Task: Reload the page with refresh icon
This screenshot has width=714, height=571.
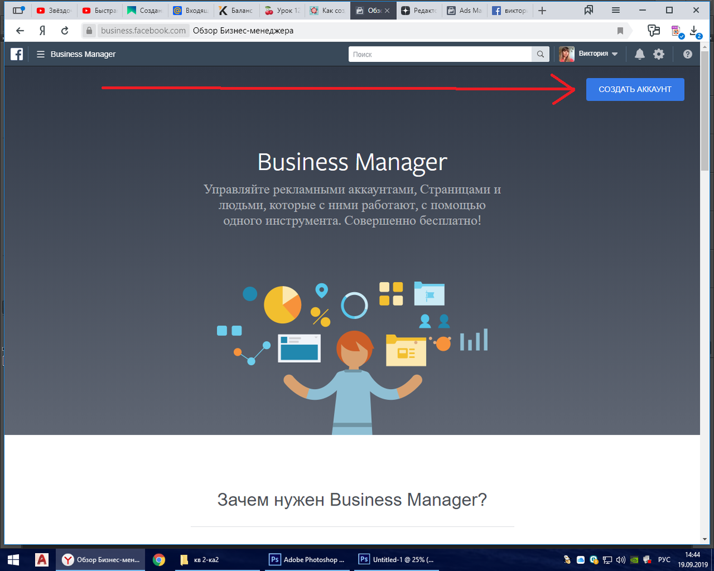Action: 65,30
